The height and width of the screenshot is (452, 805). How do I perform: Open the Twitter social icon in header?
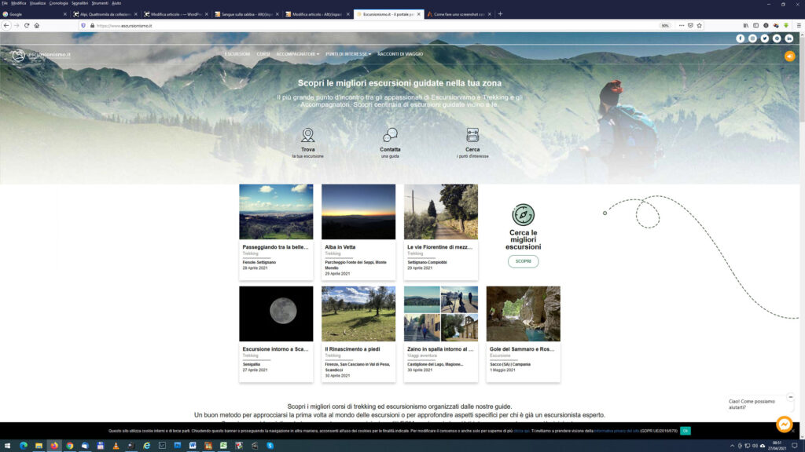point(764,38)
